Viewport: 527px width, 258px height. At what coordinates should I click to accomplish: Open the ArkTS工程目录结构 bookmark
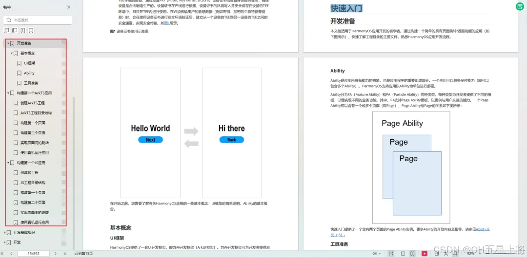[x=36, y=113]
